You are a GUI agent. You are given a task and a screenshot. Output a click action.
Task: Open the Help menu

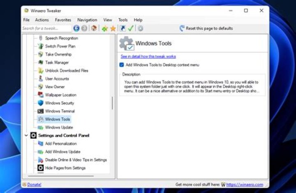(x=138, y=20)
